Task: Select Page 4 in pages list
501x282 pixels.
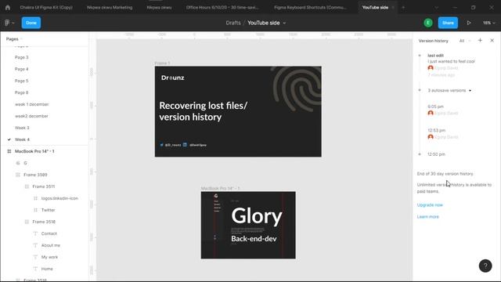Action: [x=21, y=69]
